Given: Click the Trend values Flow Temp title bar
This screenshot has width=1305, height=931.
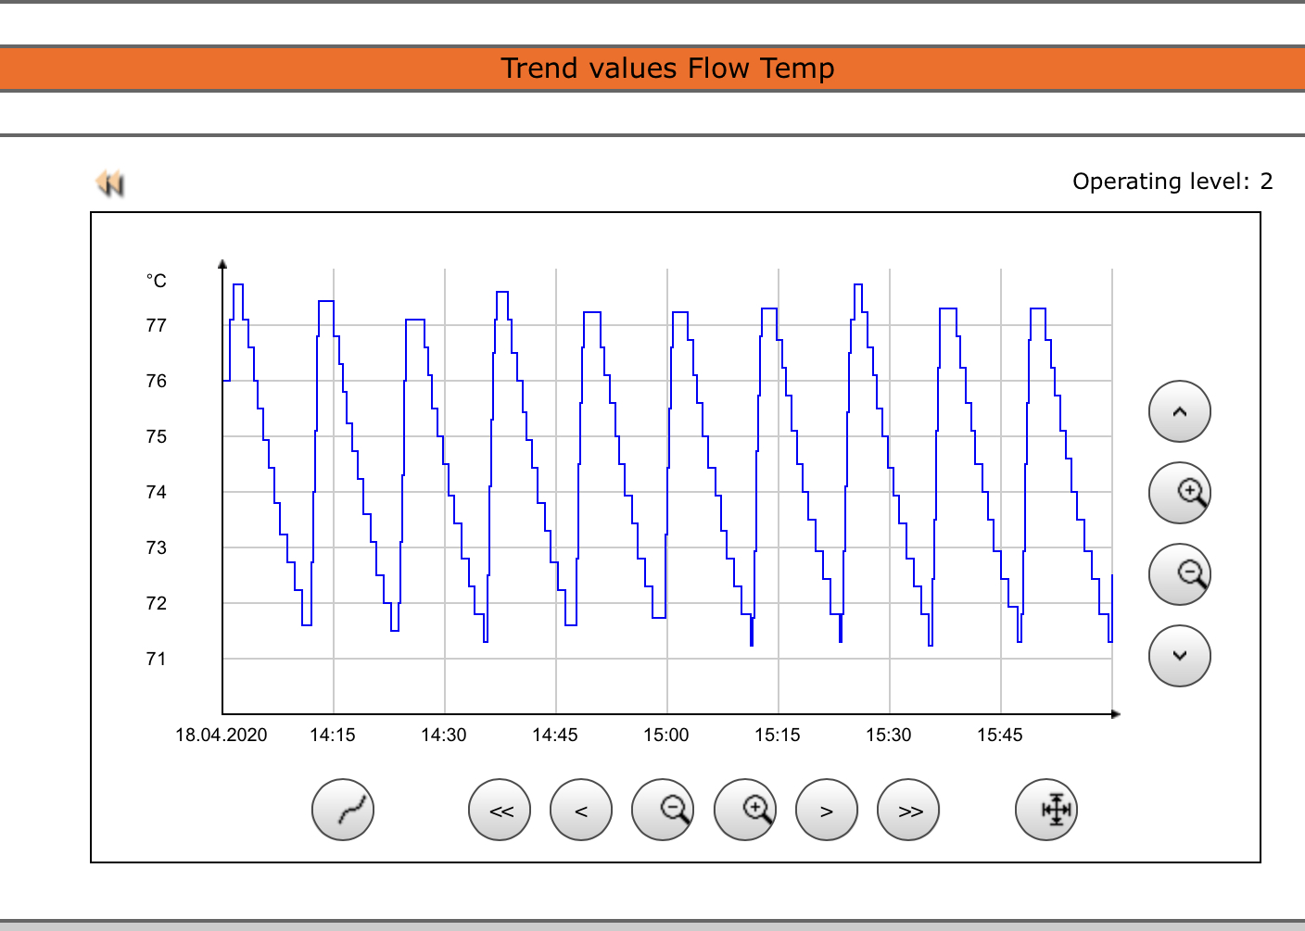Looking at the screenshot, I should pyautogui.click(x=667, y=69).
